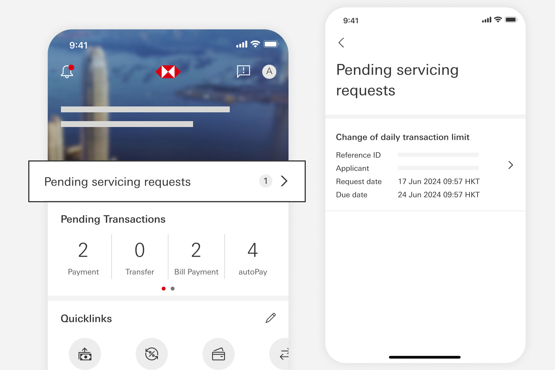Expand Pending servicing requests chevron
This screenshot has height=370, width=555.
(284, 181)
